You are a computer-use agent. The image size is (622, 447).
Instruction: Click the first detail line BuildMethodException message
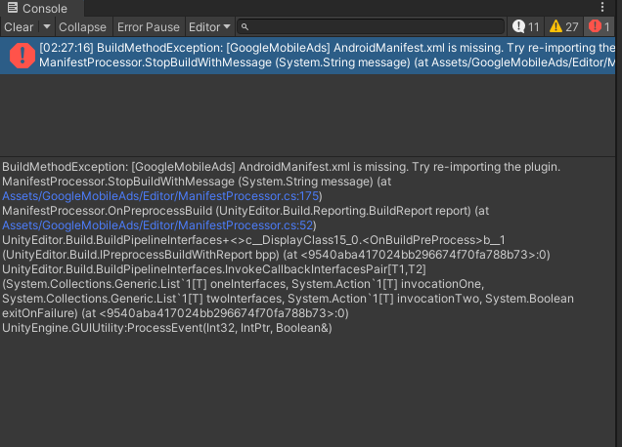(x=281, y=167)
